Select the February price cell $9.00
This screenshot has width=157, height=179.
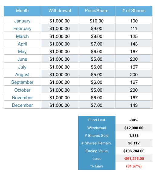click(x=97, y=29)
